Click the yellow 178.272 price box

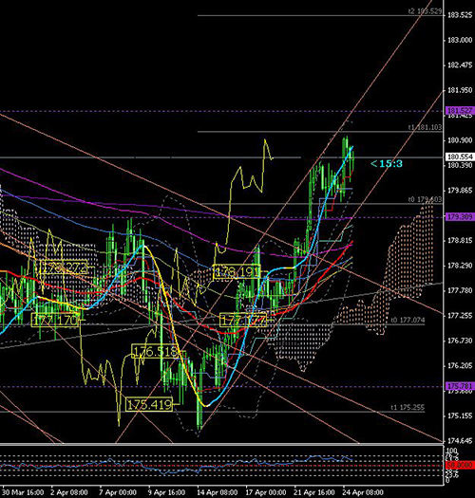pos(64,267)
